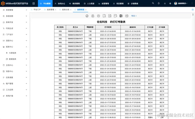Screen dimensions: 195x119
Task: Click the blue lock icon right of tabs
Action: tap(193, 9)
